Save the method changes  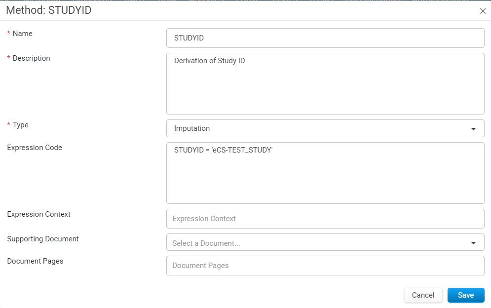coord(466,295)
